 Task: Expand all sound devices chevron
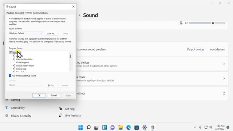click(x=224, y=64)
